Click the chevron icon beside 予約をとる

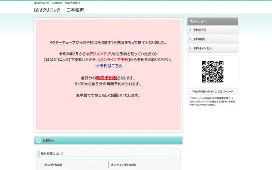190,30
